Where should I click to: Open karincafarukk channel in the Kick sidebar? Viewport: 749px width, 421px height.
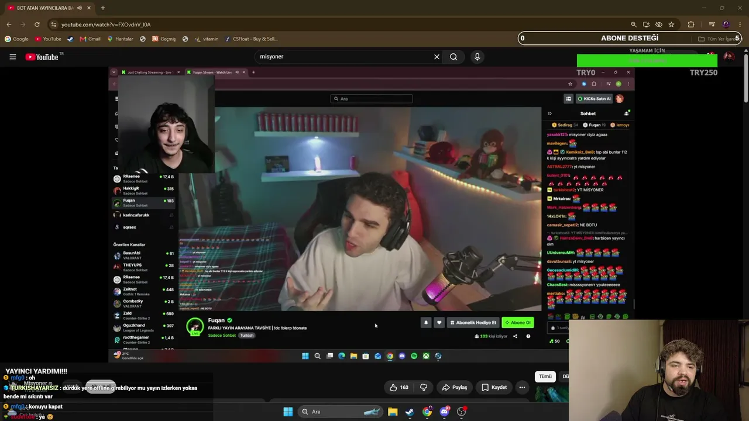click(x=144, y=215)
